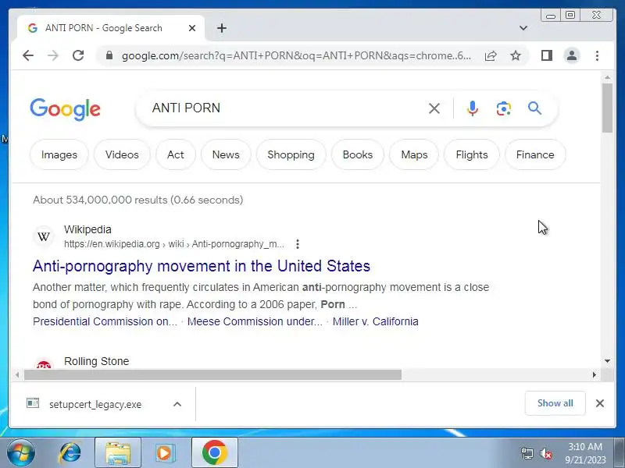Screen dimensions: 625x468
Task: Open the Windows Start menu
Action: pyautogui.click(x=21, y=453)
